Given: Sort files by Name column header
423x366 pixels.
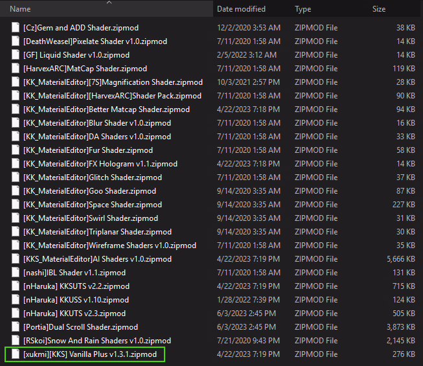Looking at the screenshot, I should (x=21, y=9).
